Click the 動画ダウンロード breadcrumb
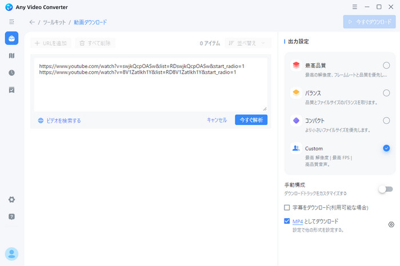The width and height of the screenshot is (400, 266). (x=90, y=22)
